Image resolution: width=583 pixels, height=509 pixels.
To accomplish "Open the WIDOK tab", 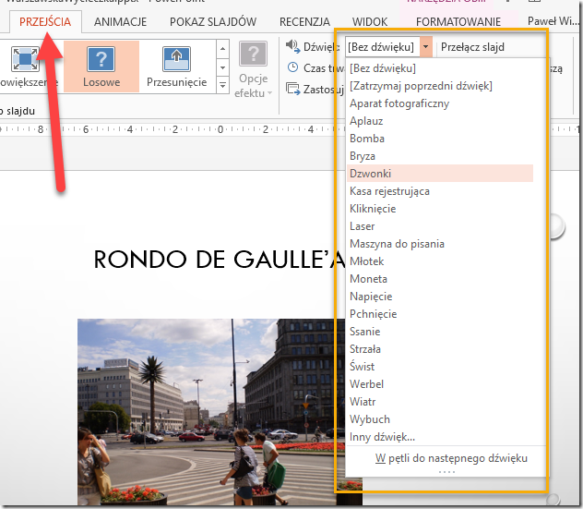I will click(x=370, y=22).
